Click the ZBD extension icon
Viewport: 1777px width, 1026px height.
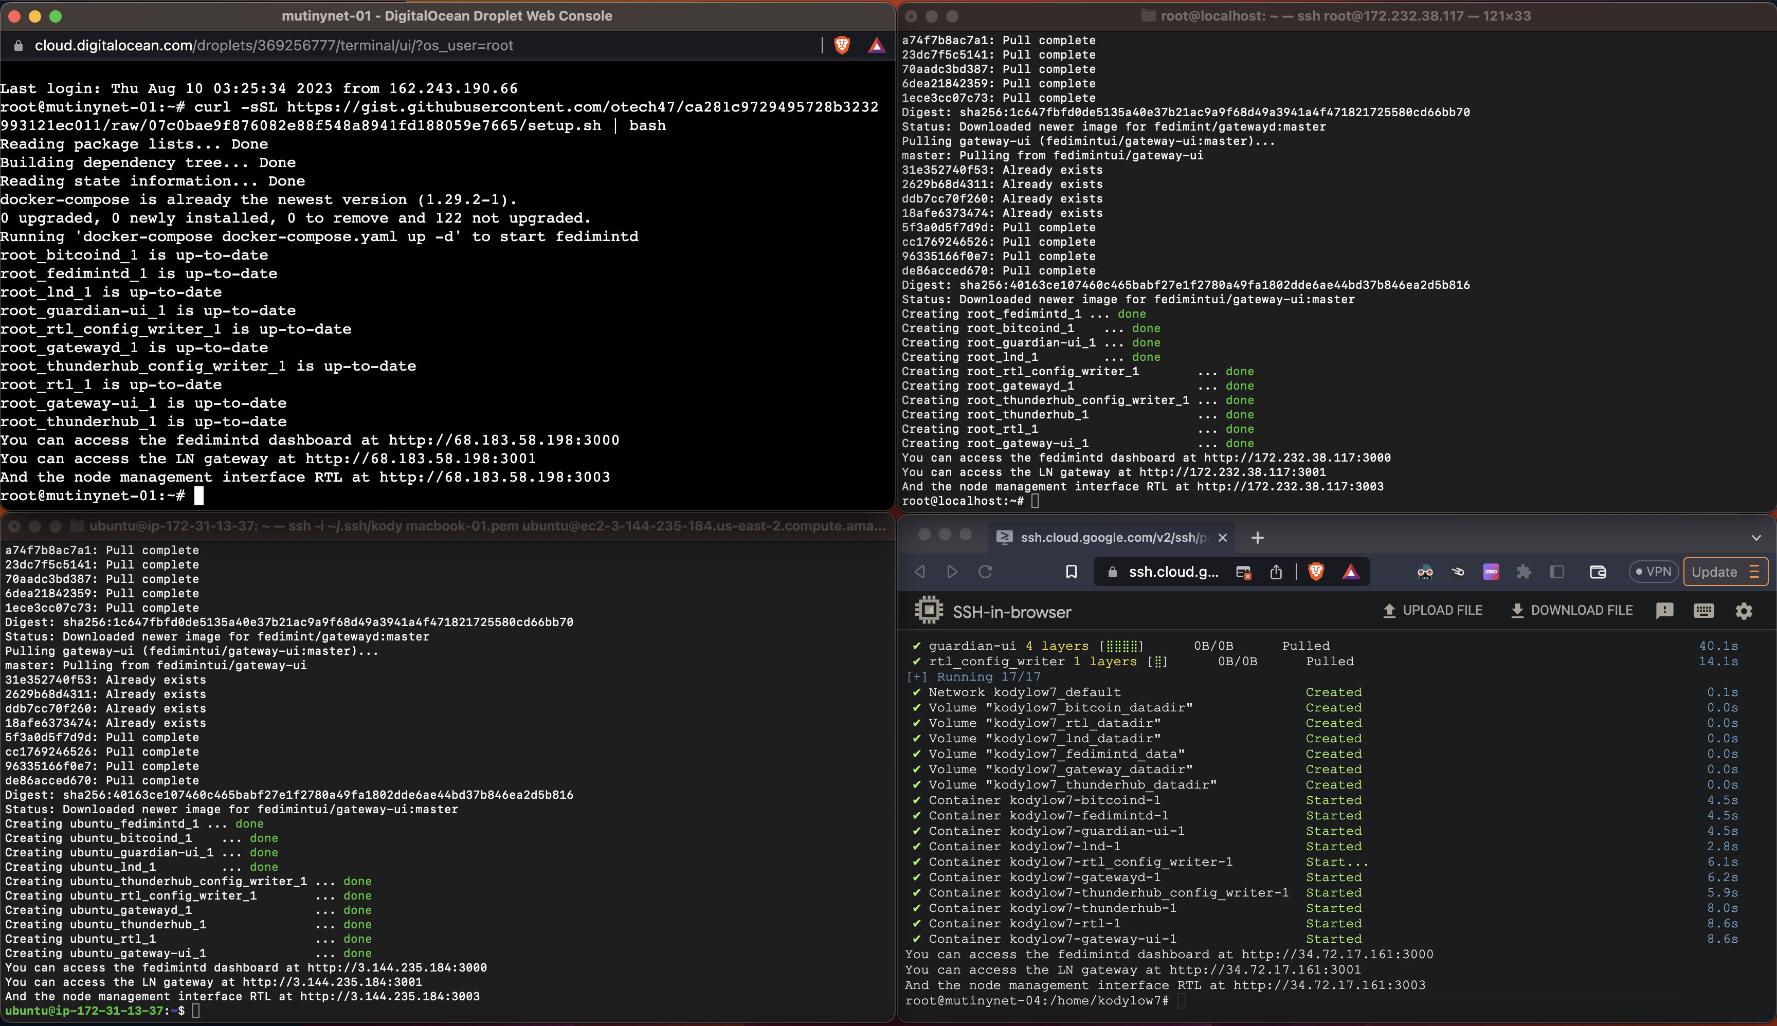[x=1491, y=572]
